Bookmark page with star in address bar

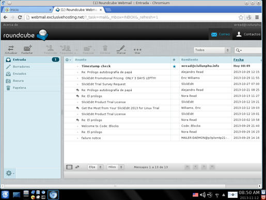[x=241, y=17]
